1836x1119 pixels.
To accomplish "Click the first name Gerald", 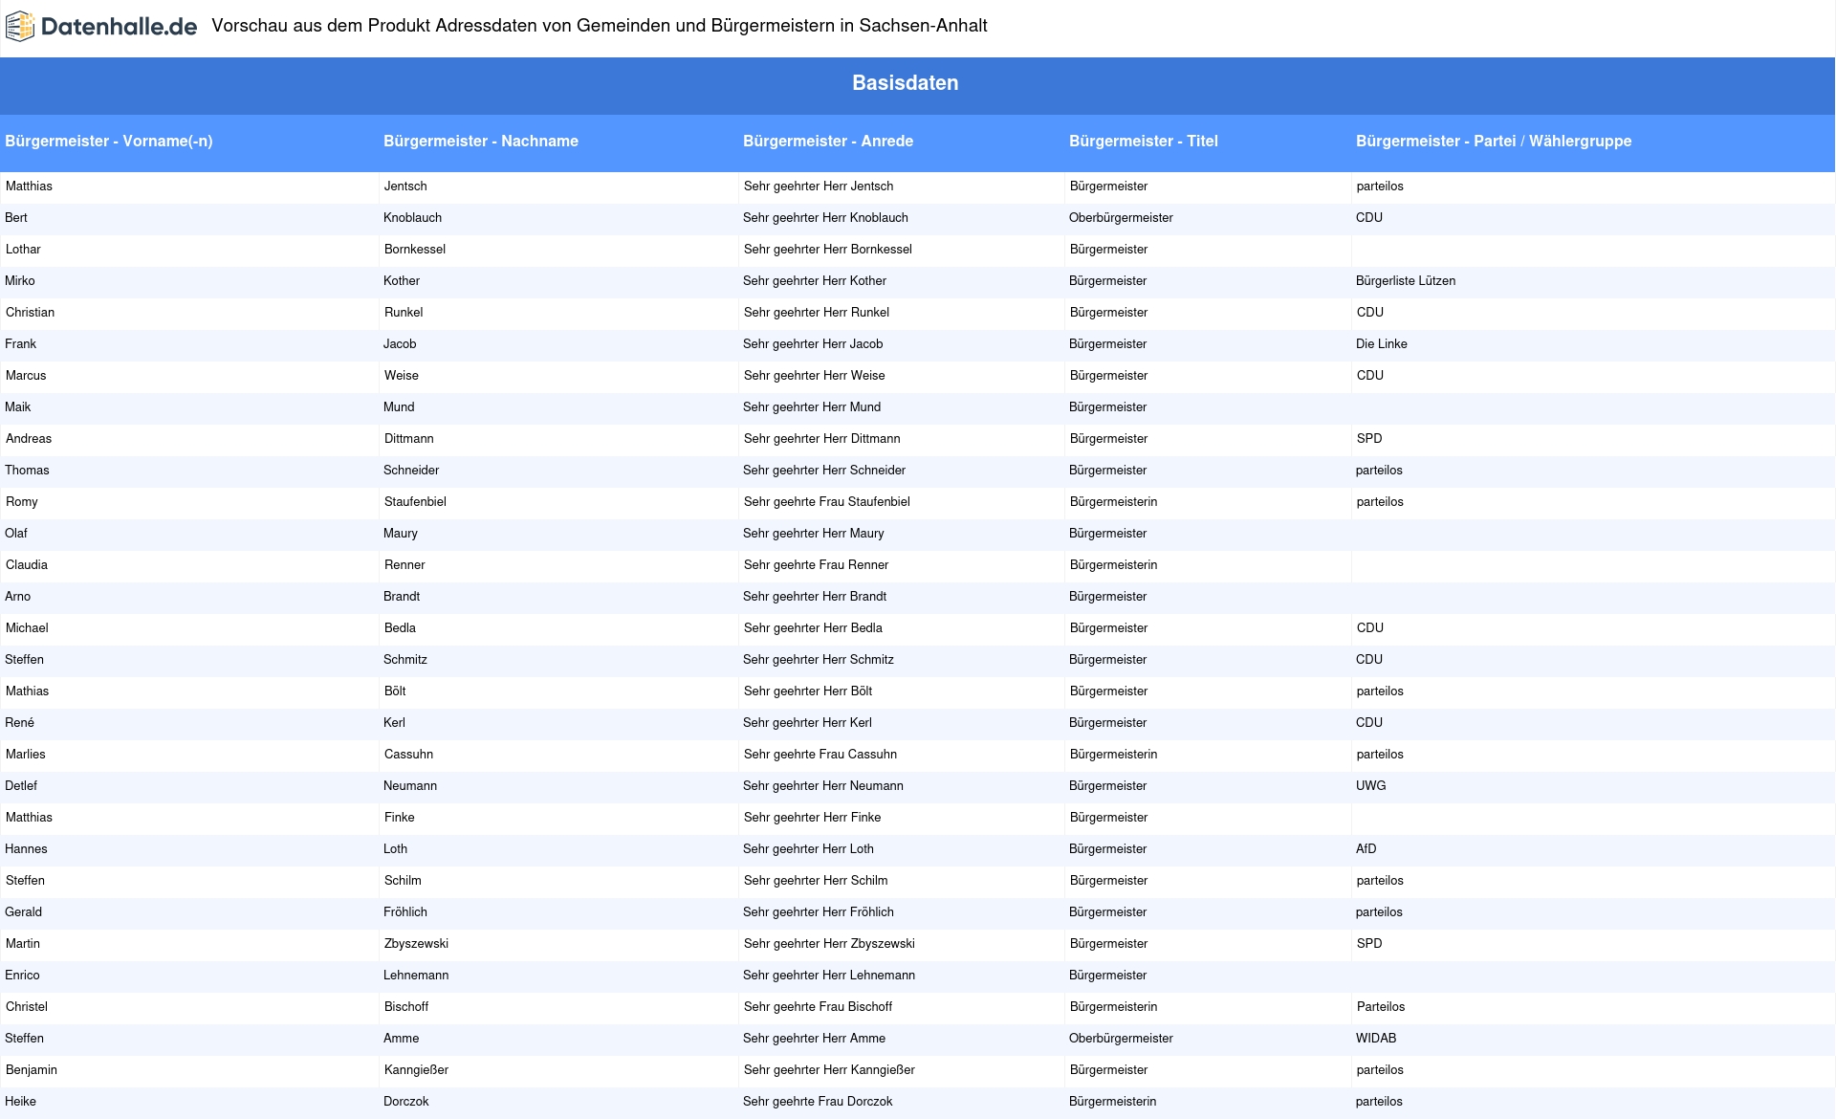I will point(23,911).
